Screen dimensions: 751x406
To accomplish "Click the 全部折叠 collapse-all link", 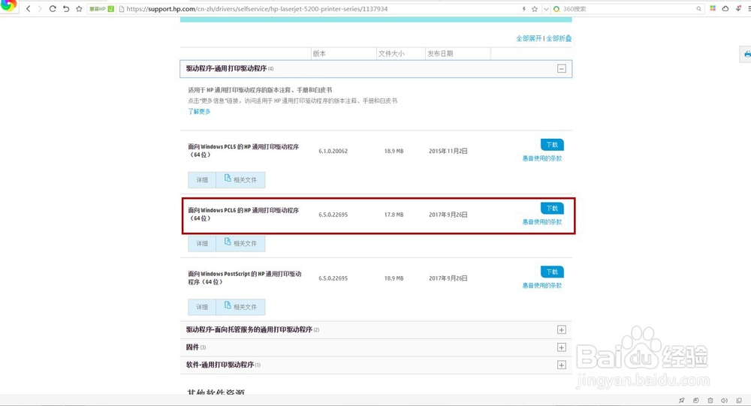I will pyautogui.click(x=559, y=38).
